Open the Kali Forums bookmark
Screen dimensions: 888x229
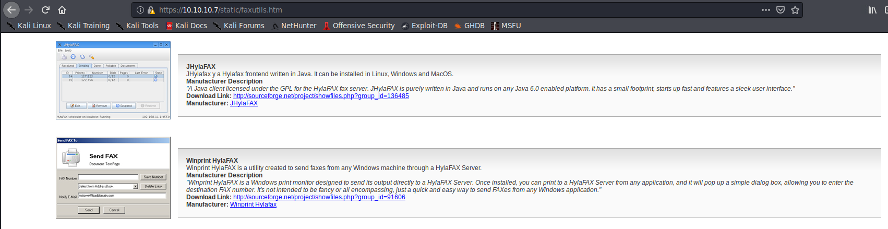[x=239, y=26]
